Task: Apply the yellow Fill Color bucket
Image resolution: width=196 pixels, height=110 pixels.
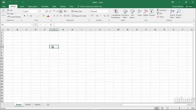Action: pyautogui.click(x=43, y=16)
